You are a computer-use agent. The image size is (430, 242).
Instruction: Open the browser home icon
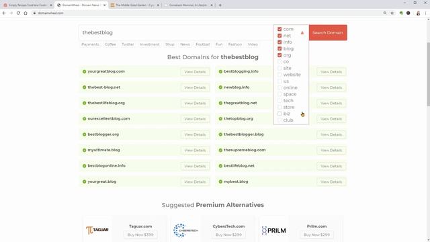pos(26,13)
